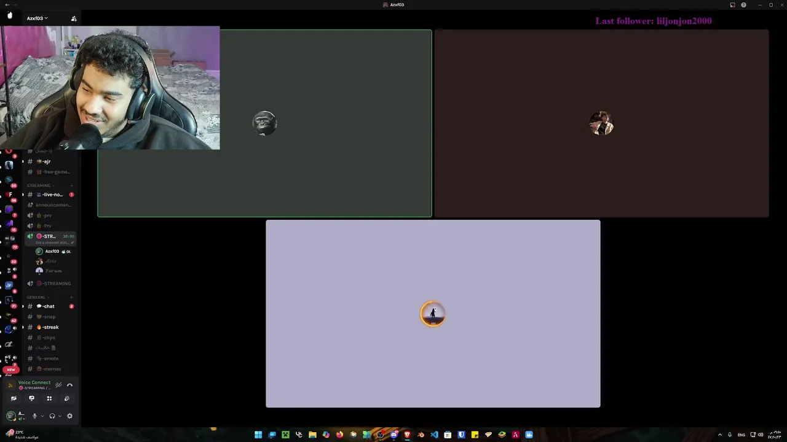Viewport: 787px width, 442px height.
Task: Open OBS Studio from the taskbar
Action: pyautogui.click(x=380, y=435)
